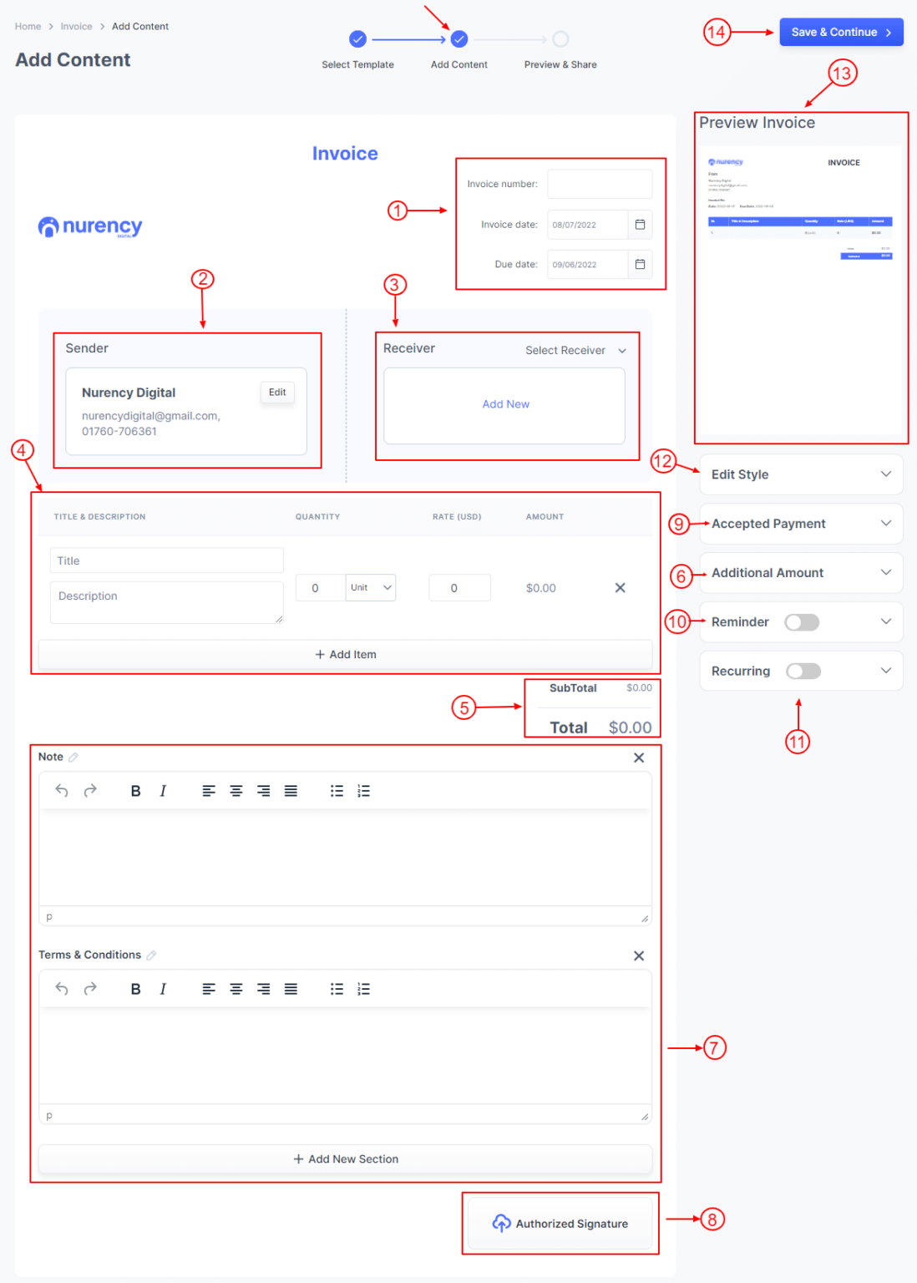Click Add Item button
Viewport: 917px width, 1283px height.
point(345,655)
